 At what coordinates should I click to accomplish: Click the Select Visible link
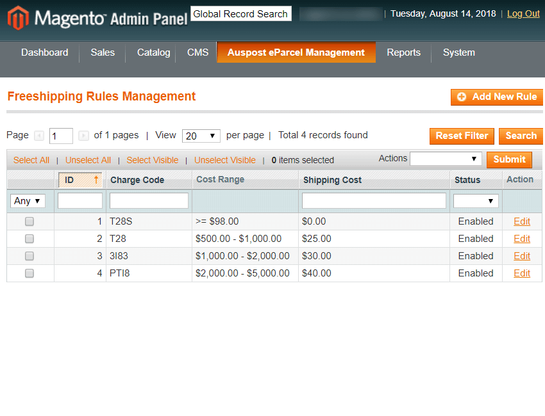click(x=152, y=160)
